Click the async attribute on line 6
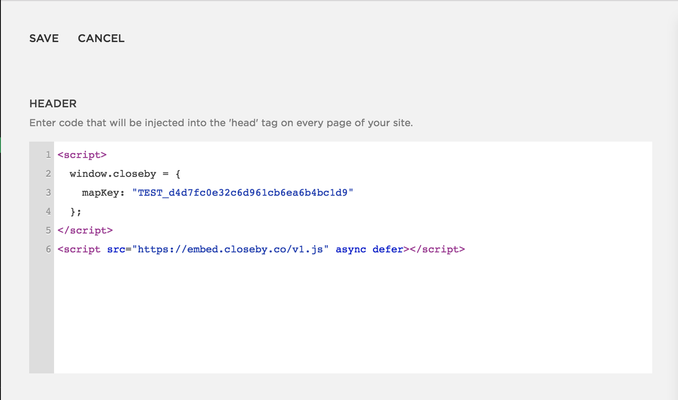This screenshot has height=400, width=678. pyautogui.click(x=351, y=249)
